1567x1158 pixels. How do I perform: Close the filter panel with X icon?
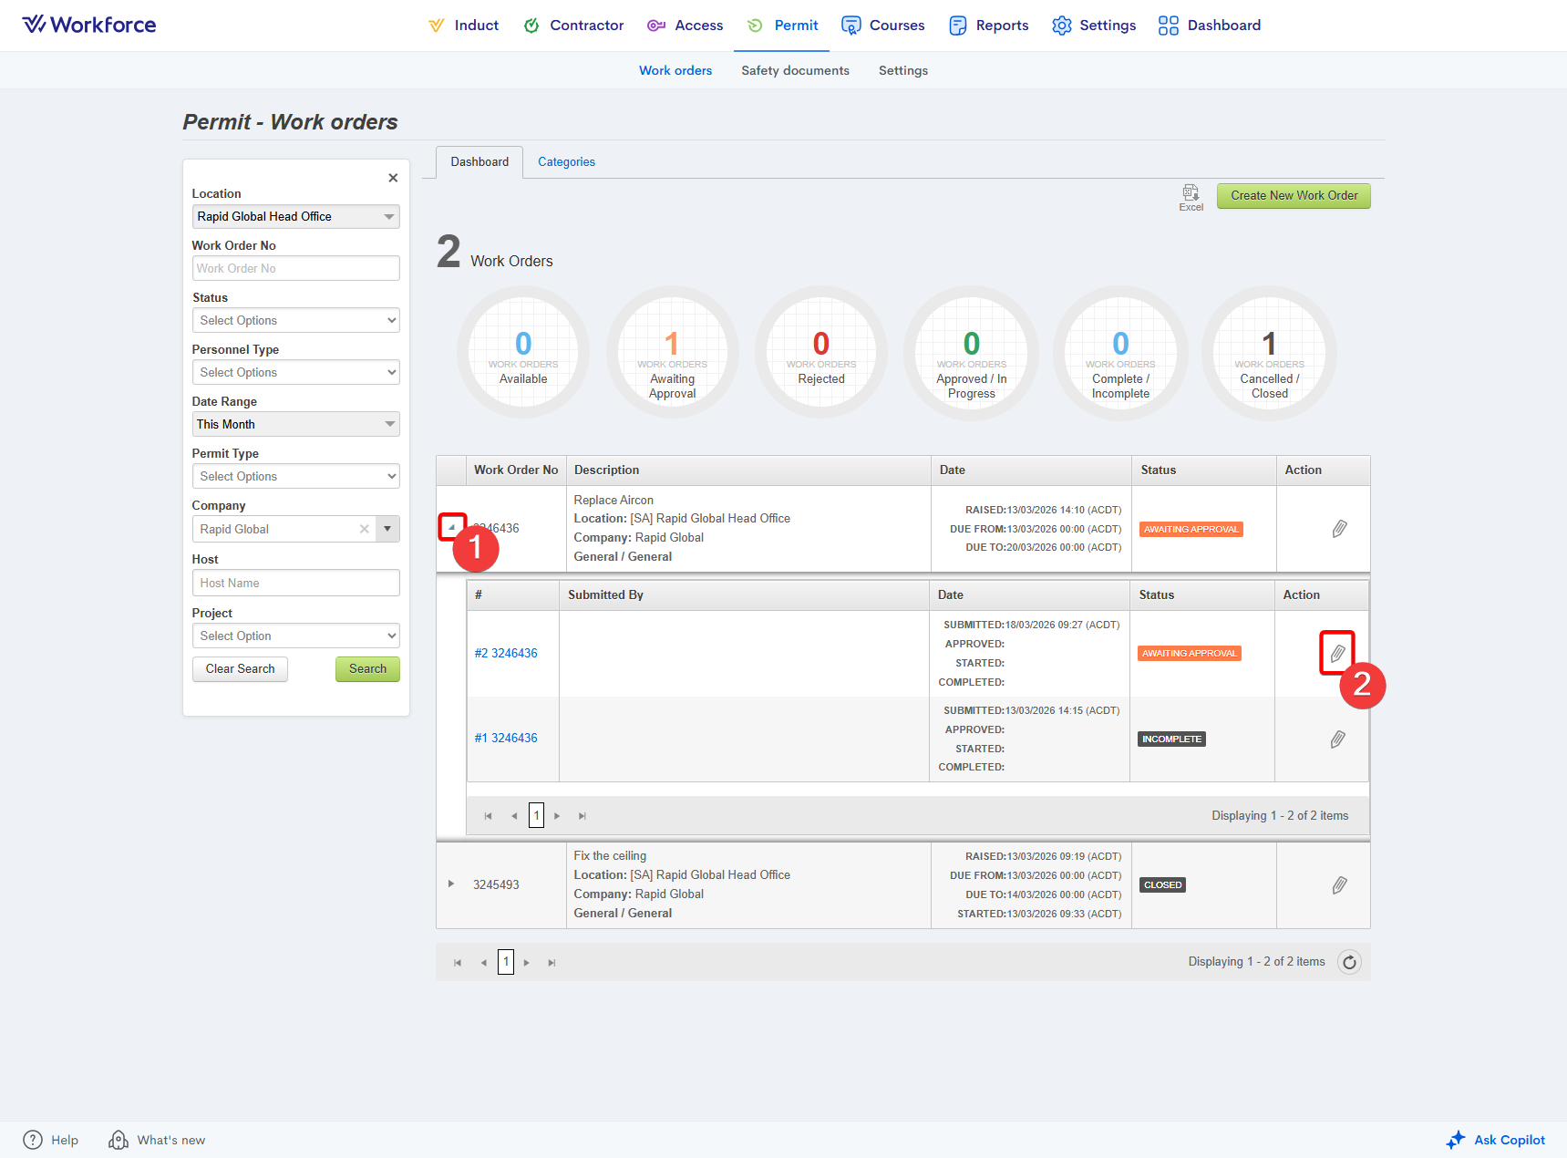click(393, 178)
